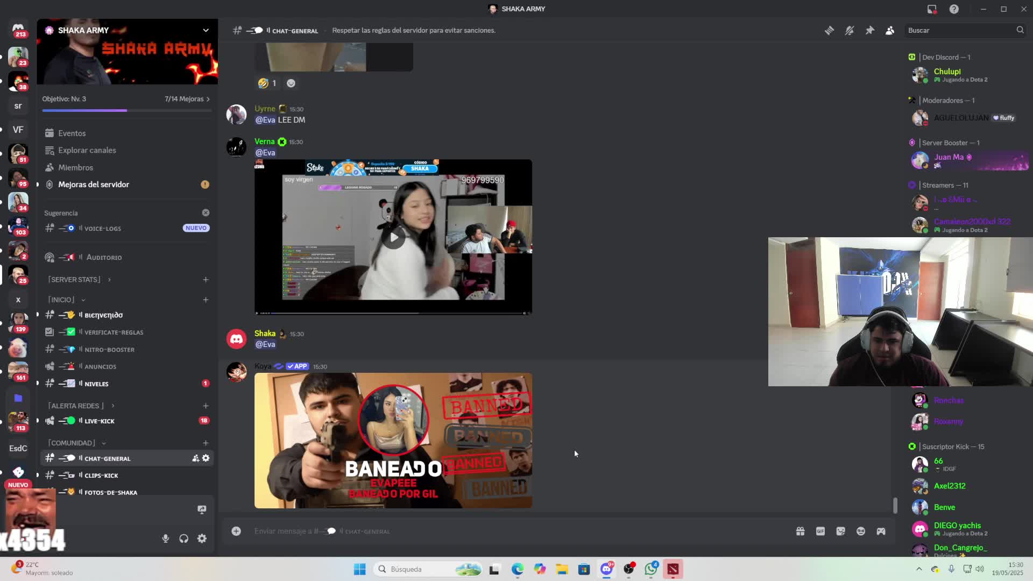Play the video posted by Verna
This screenshot has width=1033, height=581.
tap(394, 237)
